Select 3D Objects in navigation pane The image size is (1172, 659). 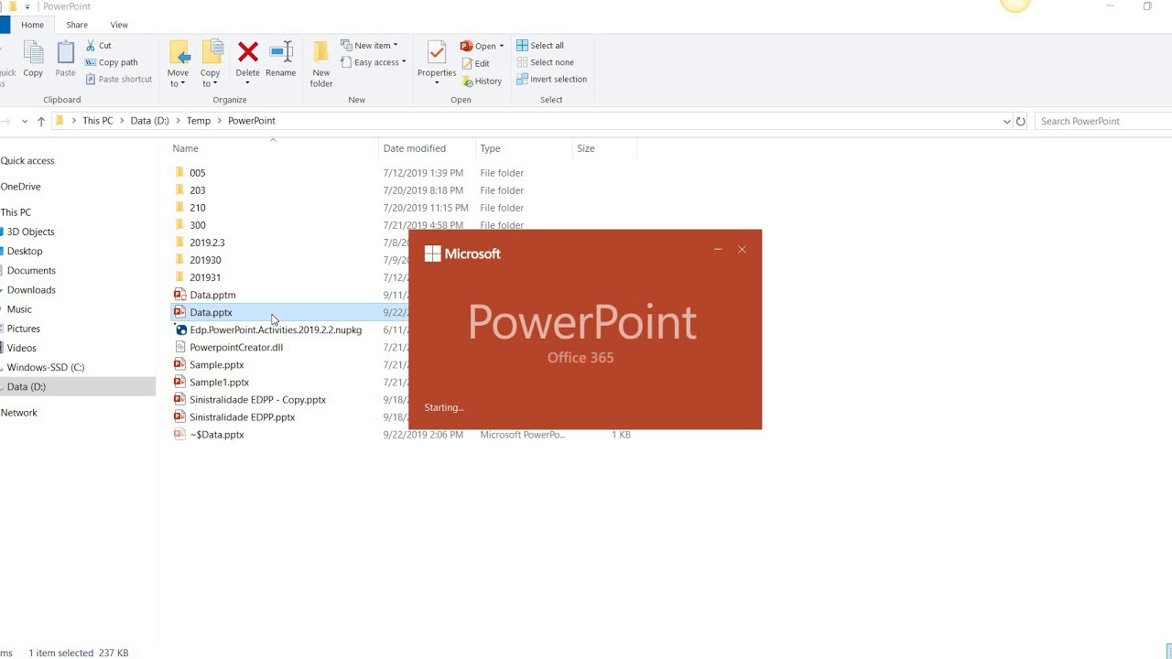30,232
